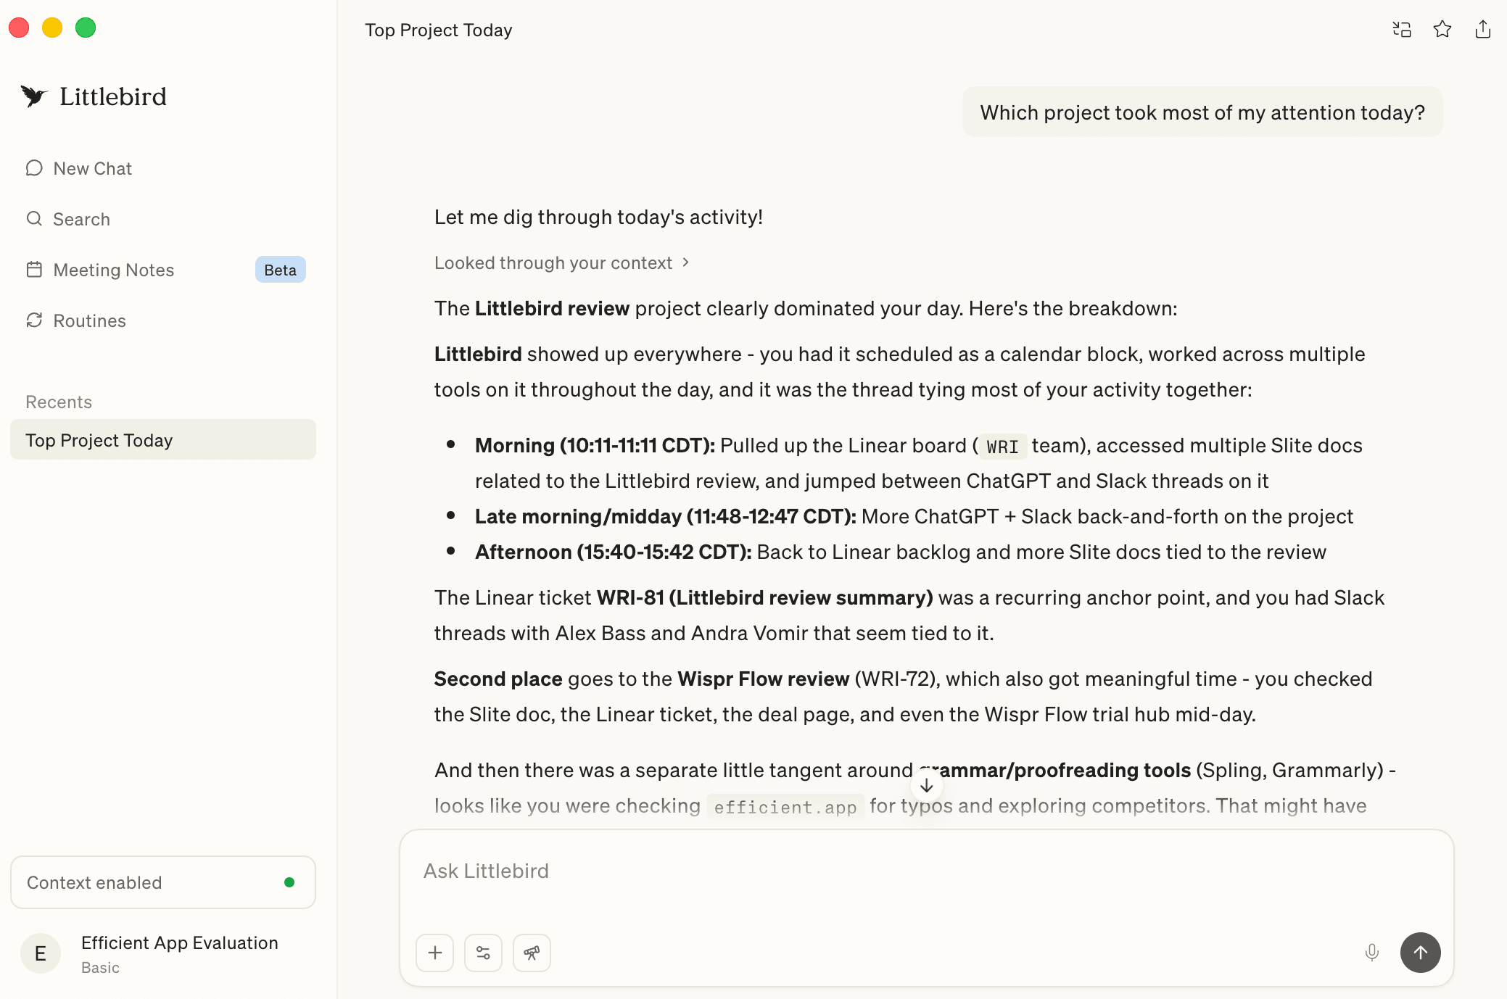Open chat settings with the sliders icon

[482, 953]
